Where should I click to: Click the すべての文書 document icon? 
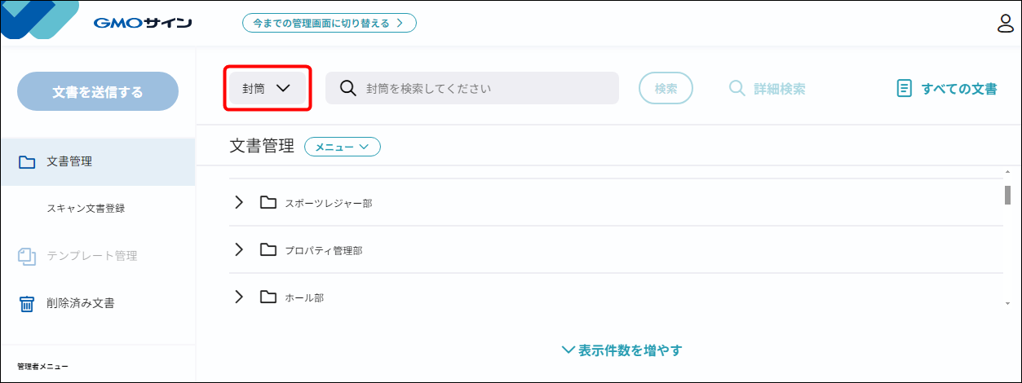point(904,89)
